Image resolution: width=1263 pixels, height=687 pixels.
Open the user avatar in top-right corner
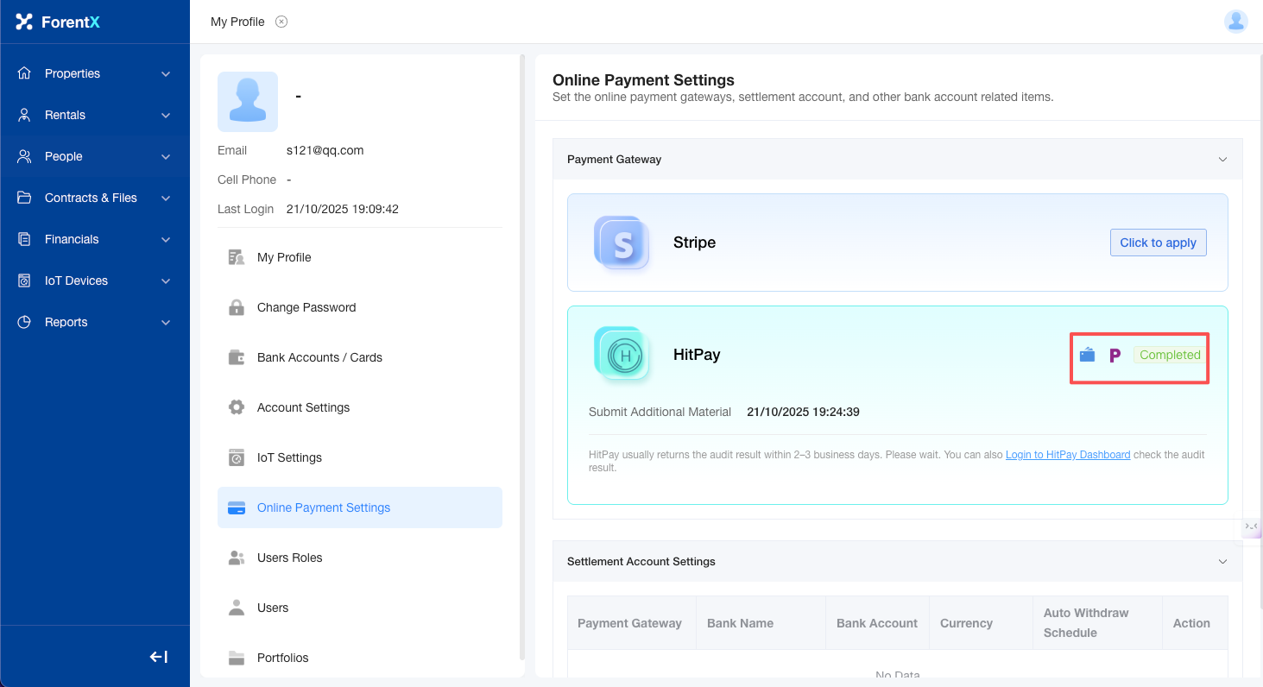point(1235,22)
